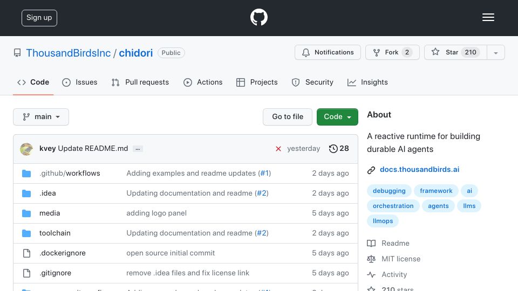Select the ai topic tag
Viewport: 518px width, 291px height.
(469, 191)
